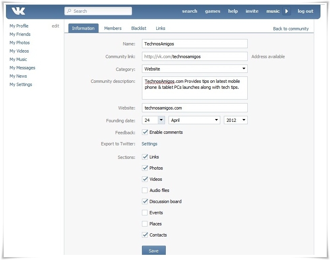
Task: Open My Music in sidebar
Action: (18, 59)
